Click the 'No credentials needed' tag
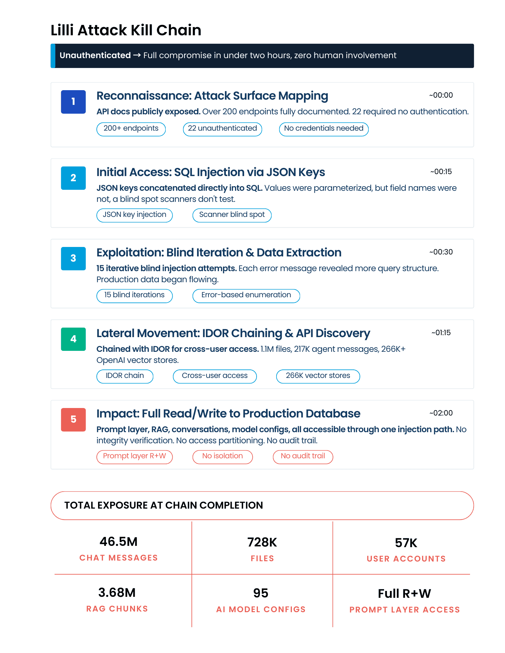Screen dimensions: 505x653 pyautogui.click(x=324, y=129)
